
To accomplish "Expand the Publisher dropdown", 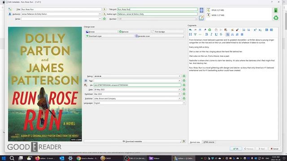I will 179,98.
